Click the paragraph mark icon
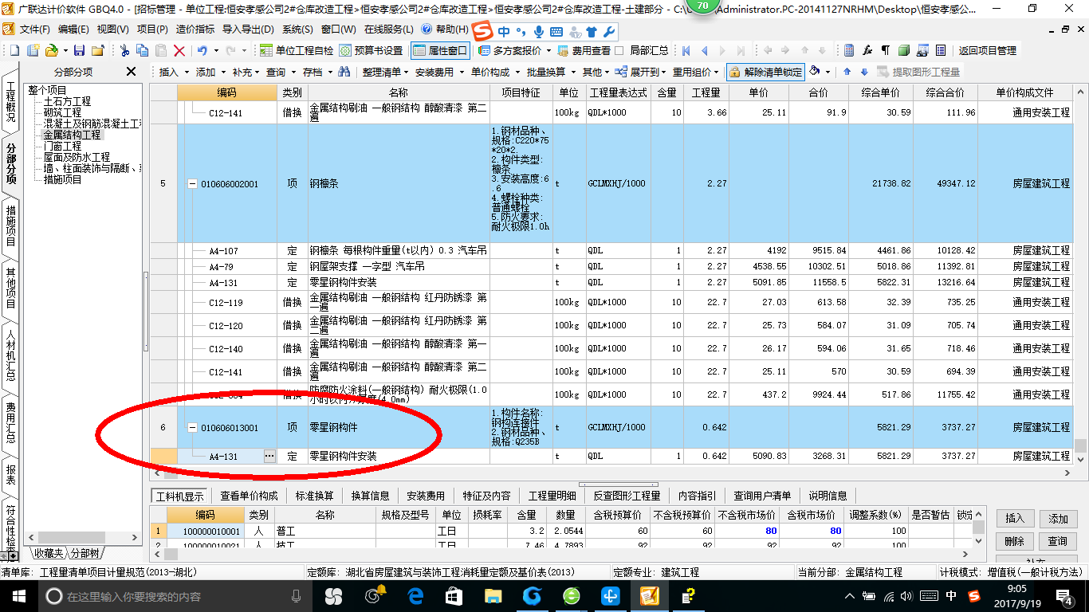 [886, 50]
